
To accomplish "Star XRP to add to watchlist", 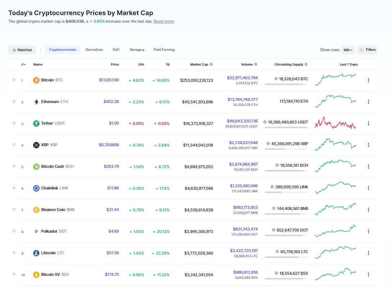I will tap(14, 144).
